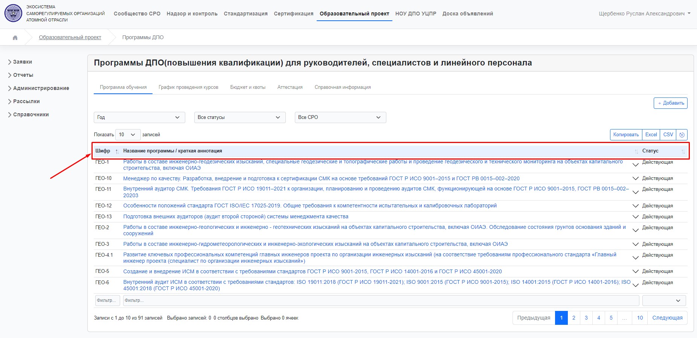Expand ГЕО-13 row details chevron
Screen dimensions: 697x338
pyautogui.click(x=636, y=217)
